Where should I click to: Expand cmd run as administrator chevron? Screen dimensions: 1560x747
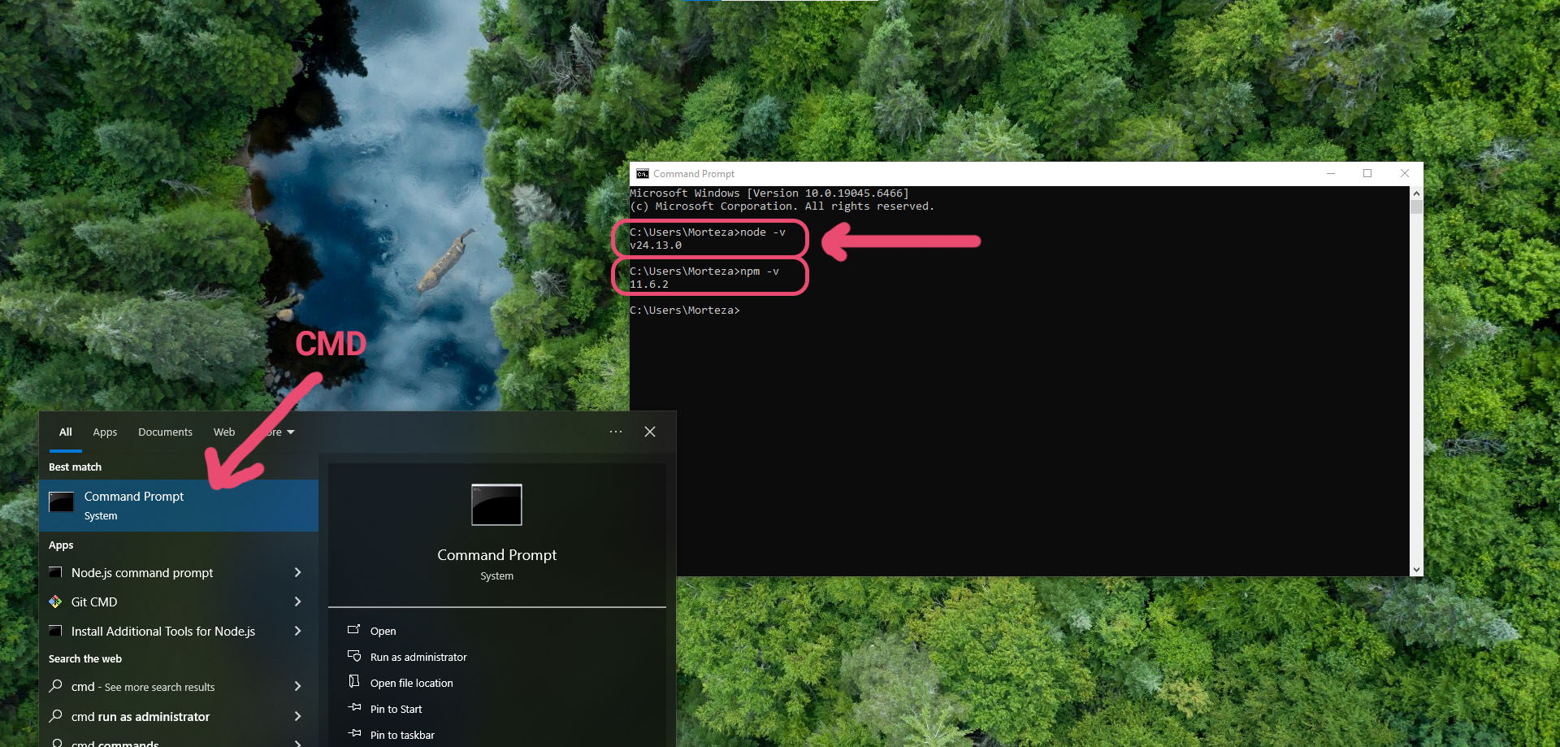click(297, 716)
